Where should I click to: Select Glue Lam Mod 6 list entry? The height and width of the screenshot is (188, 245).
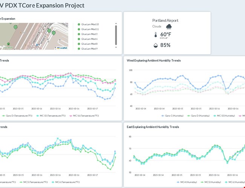pos(90,39)
